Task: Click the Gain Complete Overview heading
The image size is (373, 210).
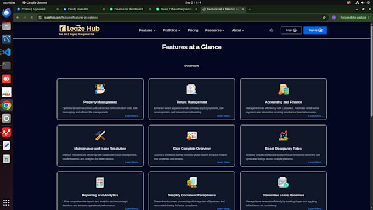Action: pos(192,149)
